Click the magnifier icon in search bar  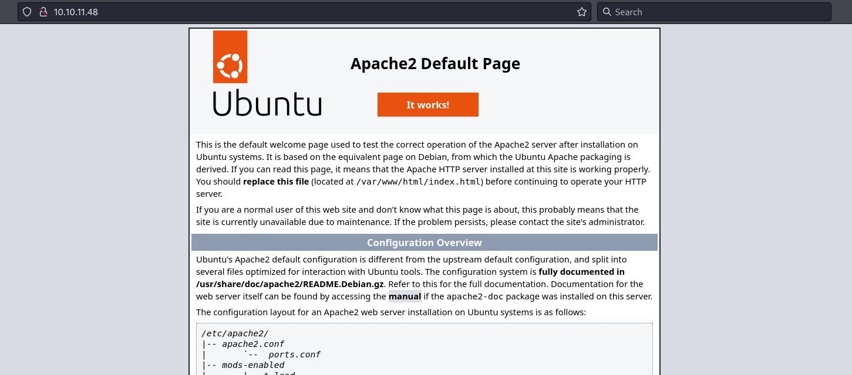[607, 12]
